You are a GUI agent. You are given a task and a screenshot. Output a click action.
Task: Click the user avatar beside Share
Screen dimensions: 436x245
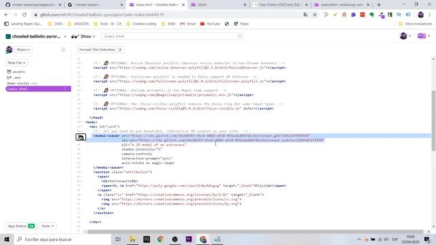(x=9, y=50)
